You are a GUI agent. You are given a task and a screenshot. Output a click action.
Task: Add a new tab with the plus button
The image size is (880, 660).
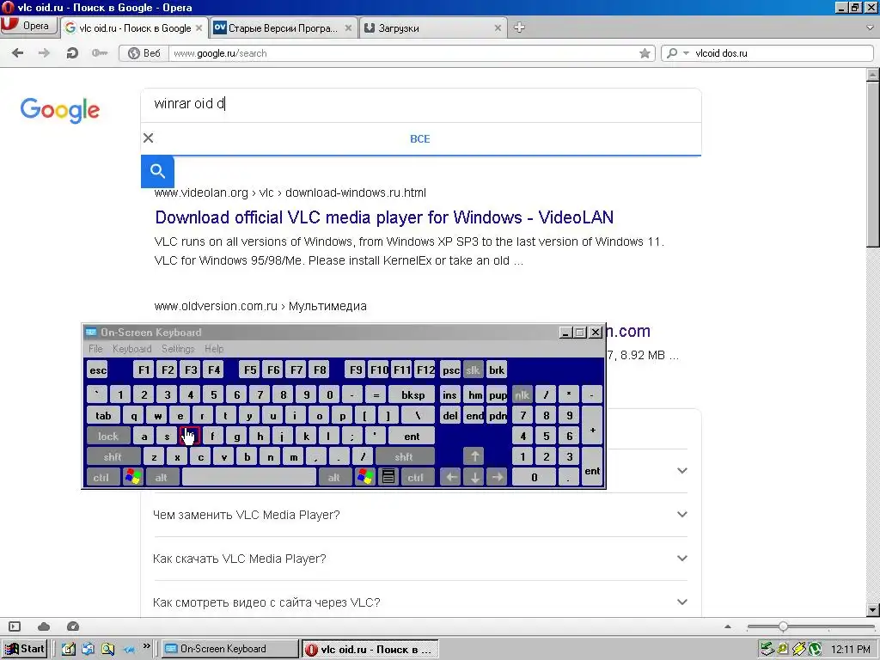(520, 27)
